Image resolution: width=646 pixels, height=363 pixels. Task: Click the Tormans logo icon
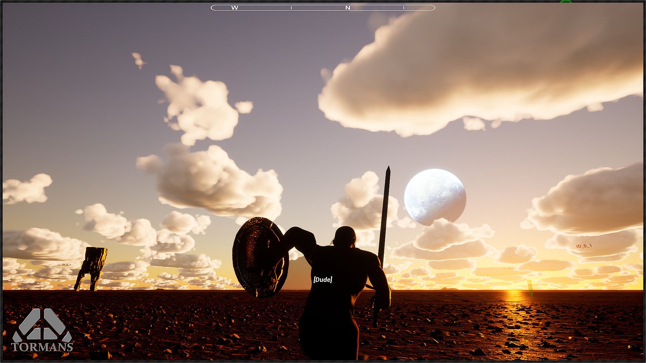tap(42, 324)
